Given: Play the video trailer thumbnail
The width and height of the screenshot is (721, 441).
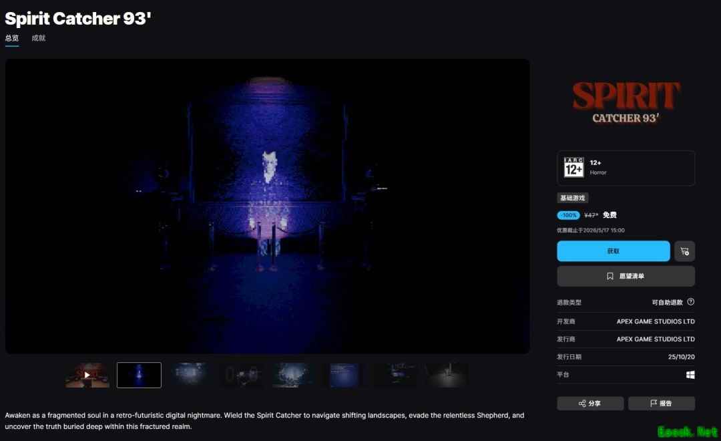Looking at the screenshot, I should coord(87,375).
